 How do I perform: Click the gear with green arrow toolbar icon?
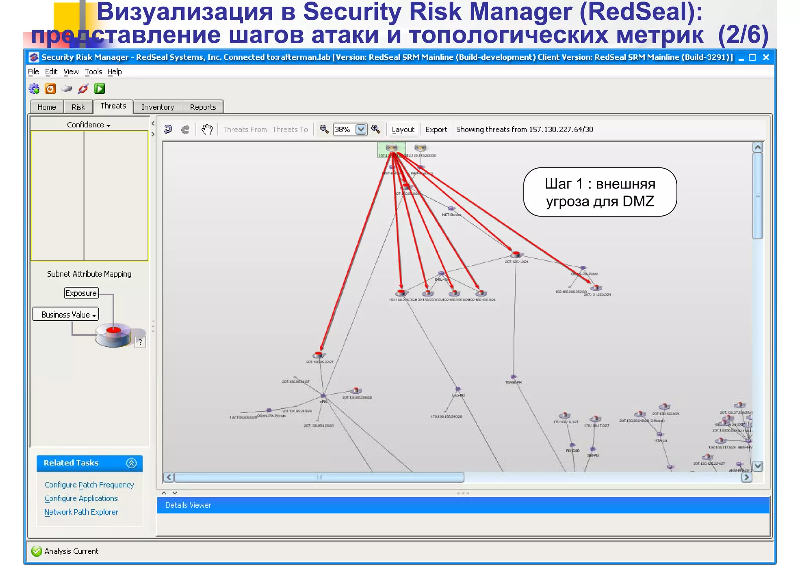click(x=34, y=89)
